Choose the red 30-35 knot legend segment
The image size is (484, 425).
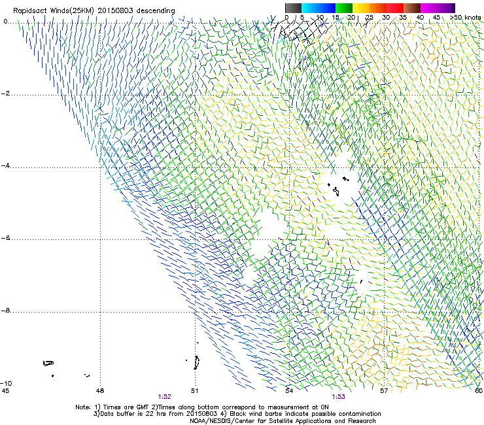395,8
